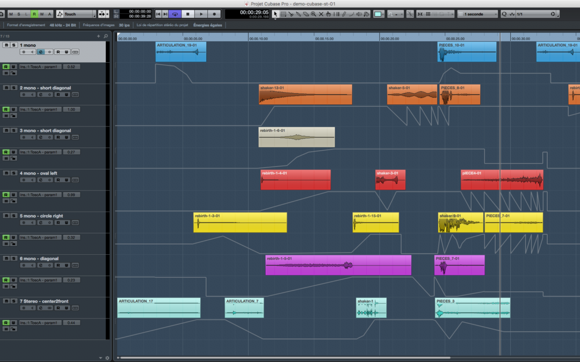The image size is (580, 362).
Task: Solo track 2 mono - short diagonal
Action: (x=13, y=88)
